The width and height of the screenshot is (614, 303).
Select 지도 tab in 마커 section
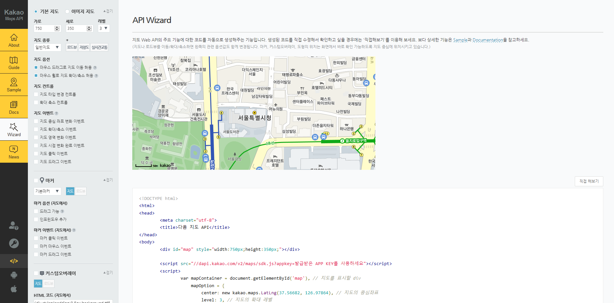[x=70, y=191]
